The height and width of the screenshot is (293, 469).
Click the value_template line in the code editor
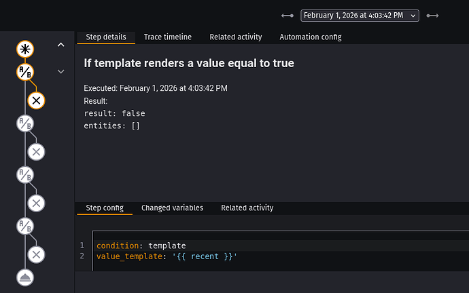pos(167,256)
